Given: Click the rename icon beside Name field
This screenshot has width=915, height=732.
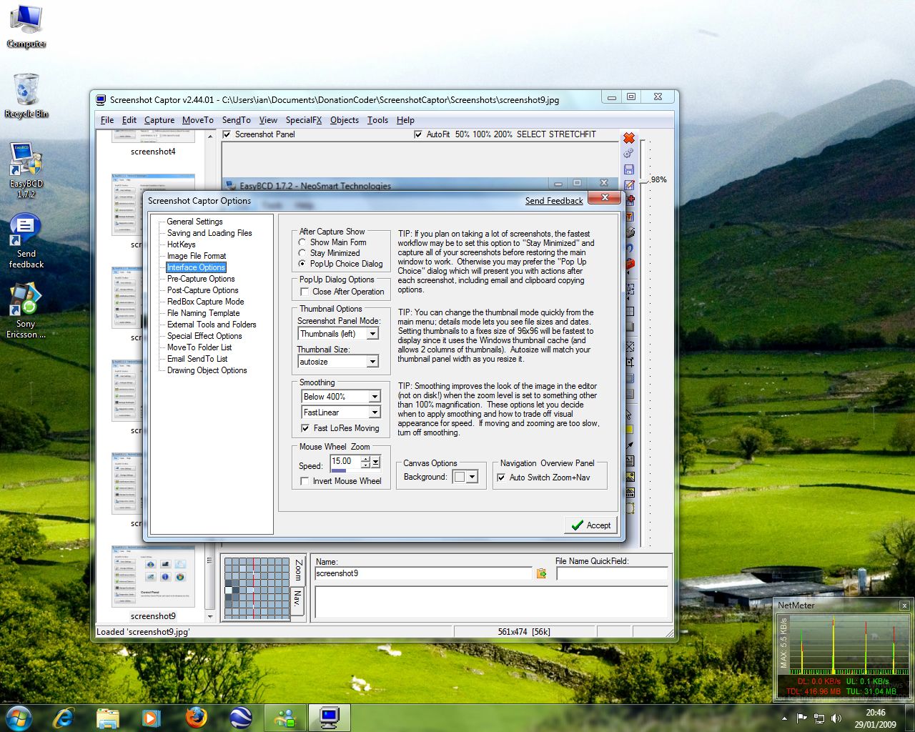Looking at the screenshot, I should click(541, 573).
